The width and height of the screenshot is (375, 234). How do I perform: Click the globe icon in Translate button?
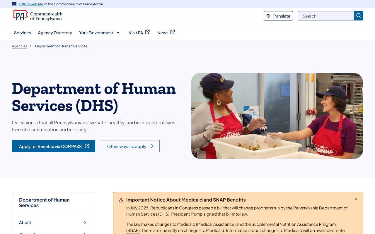[x=268, y=16]
